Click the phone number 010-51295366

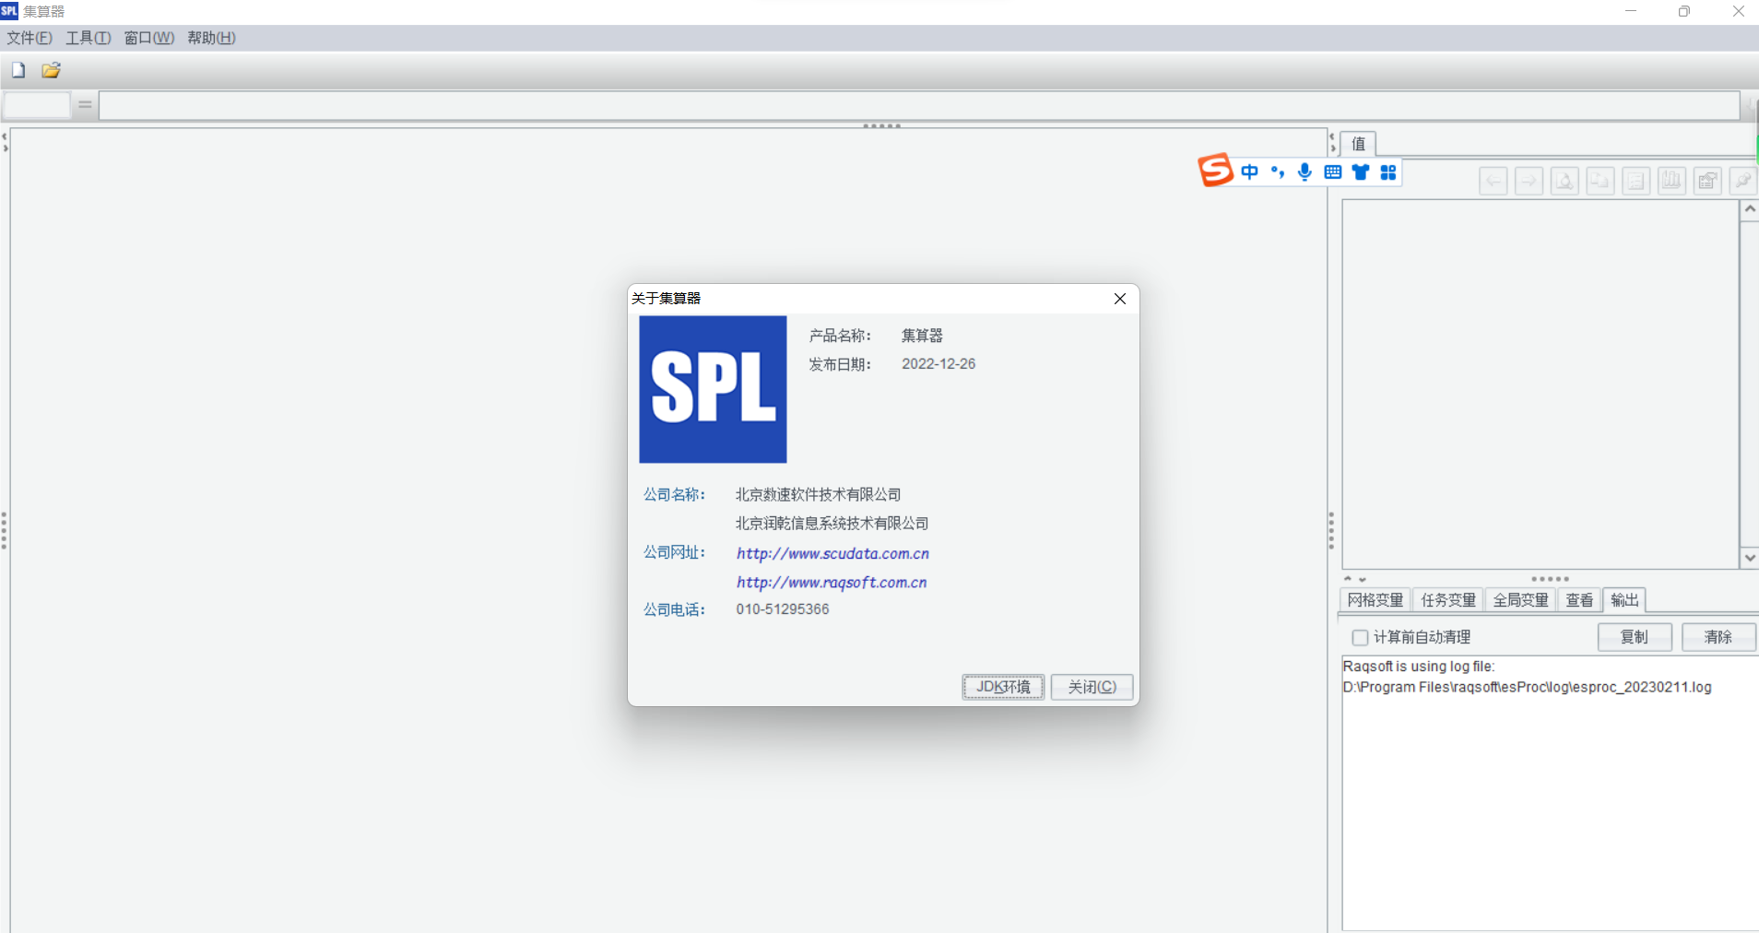pyautogui.click(x=783, y=609)
